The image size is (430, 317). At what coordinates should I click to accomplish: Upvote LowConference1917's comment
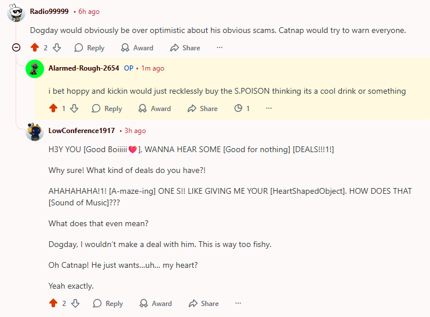(x=53, y=303)
